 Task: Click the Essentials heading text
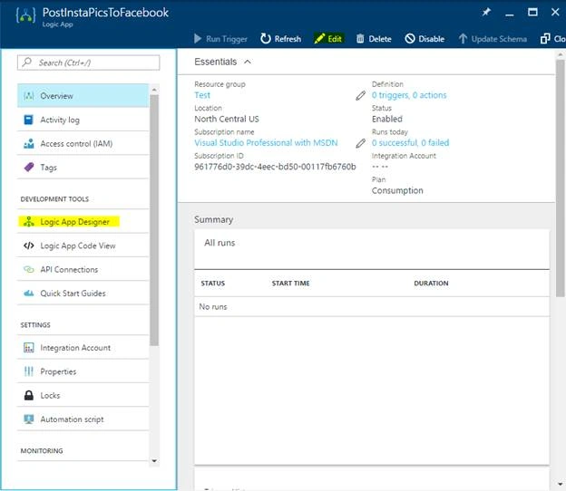coord(216,62)
